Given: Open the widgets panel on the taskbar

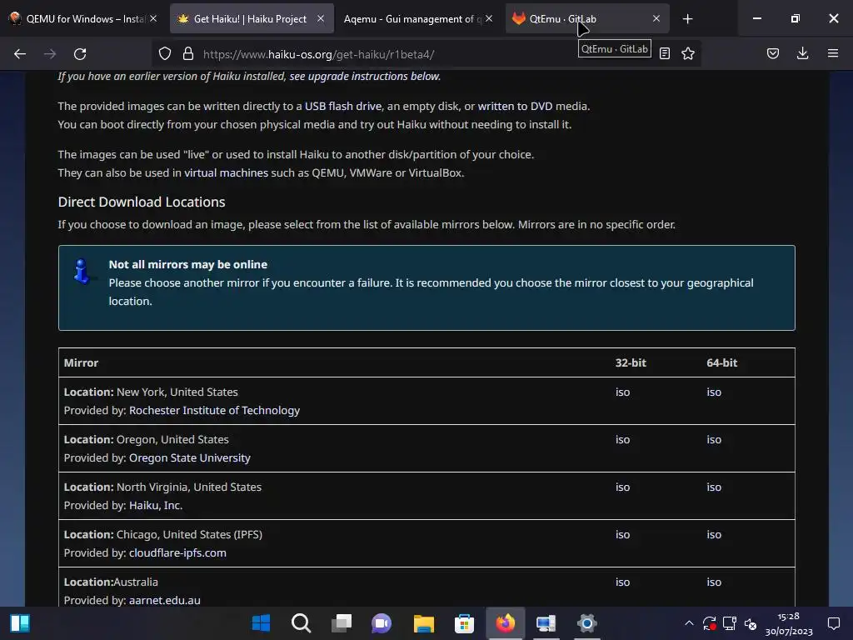Looking at the screenshot, I should click(x=20, y=623).
